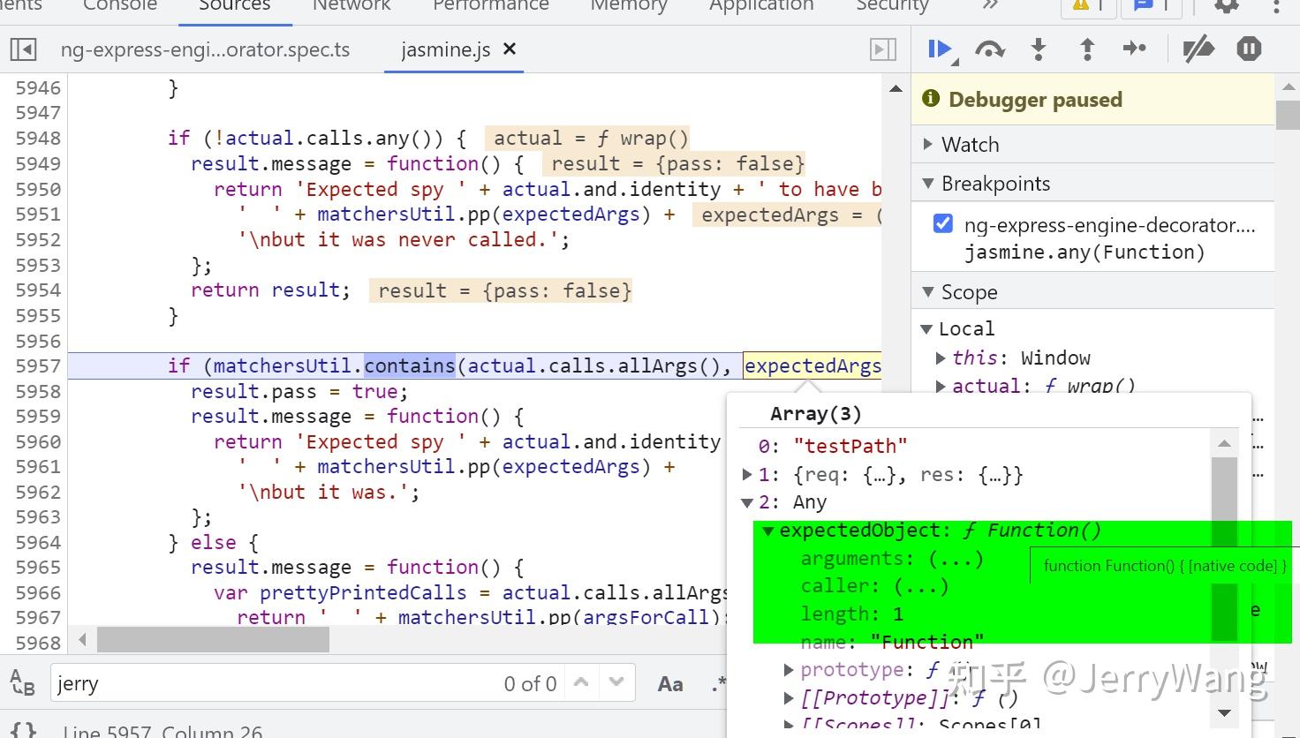Viewport: 1300px width, 738px height.
Task: Show more DevTools tabs
Action: 990,5
